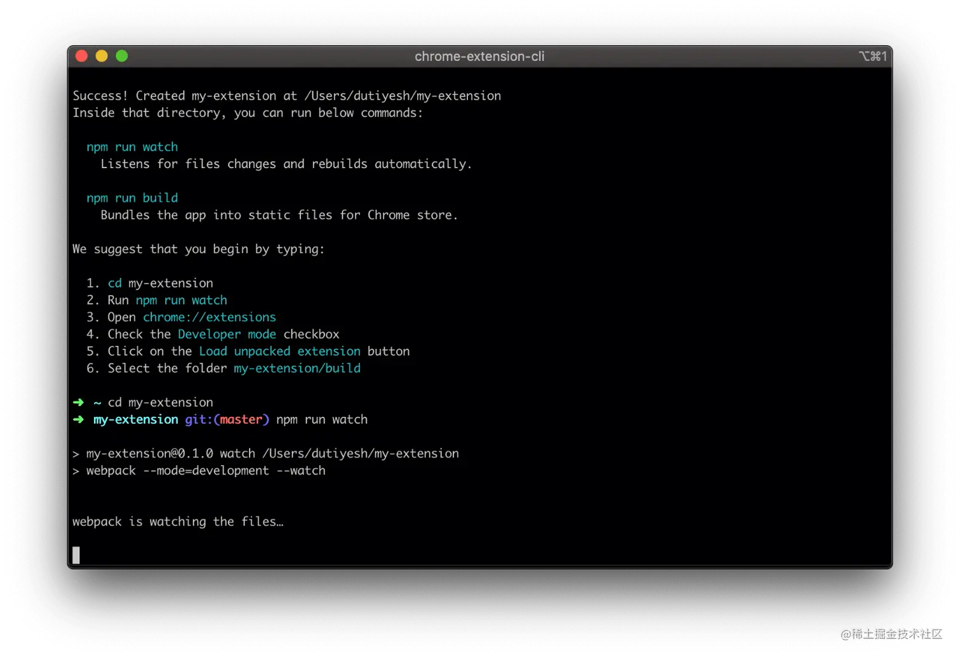Viewport: 960px width, 658px height.
Task: Click the green prompt arrow before '~ cd my-extension'
Action: pos(78,402)
